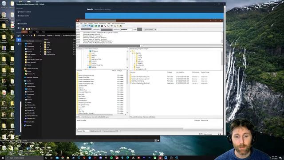Open FileZilla Bookmarks menu
This screenshot has width=284, height=160.
103,24
